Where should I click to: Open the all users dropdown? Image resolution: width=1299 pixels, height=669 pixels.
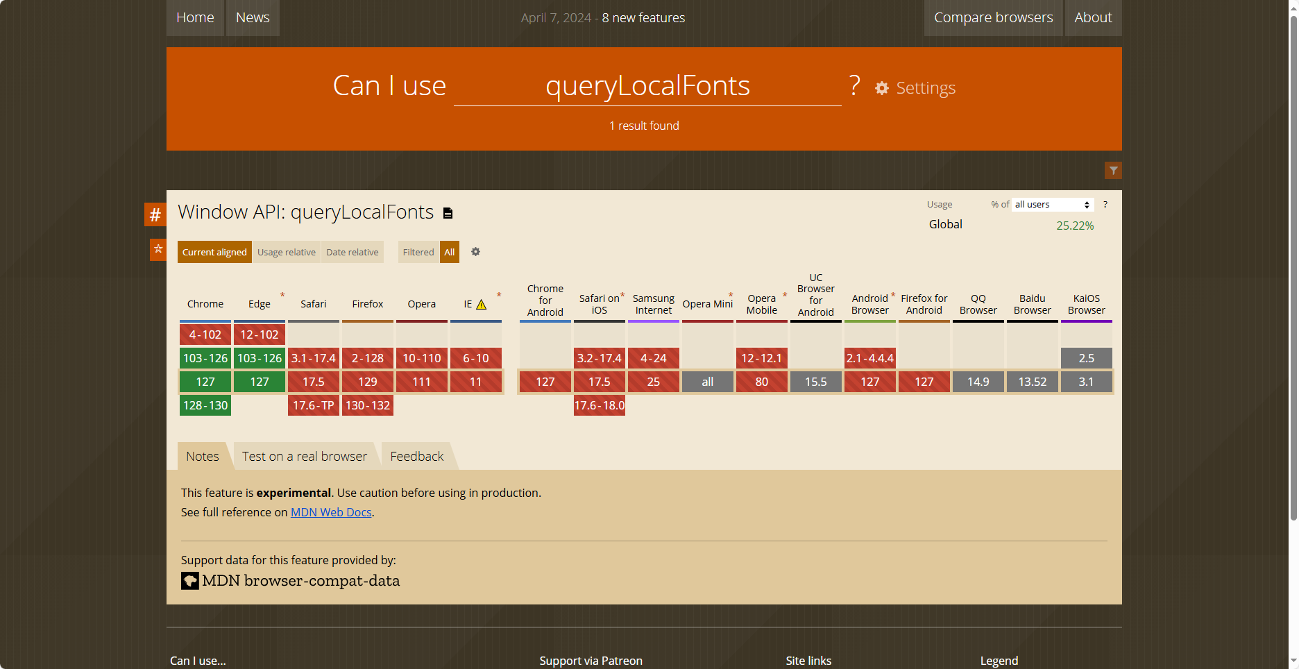[1053, 205]
